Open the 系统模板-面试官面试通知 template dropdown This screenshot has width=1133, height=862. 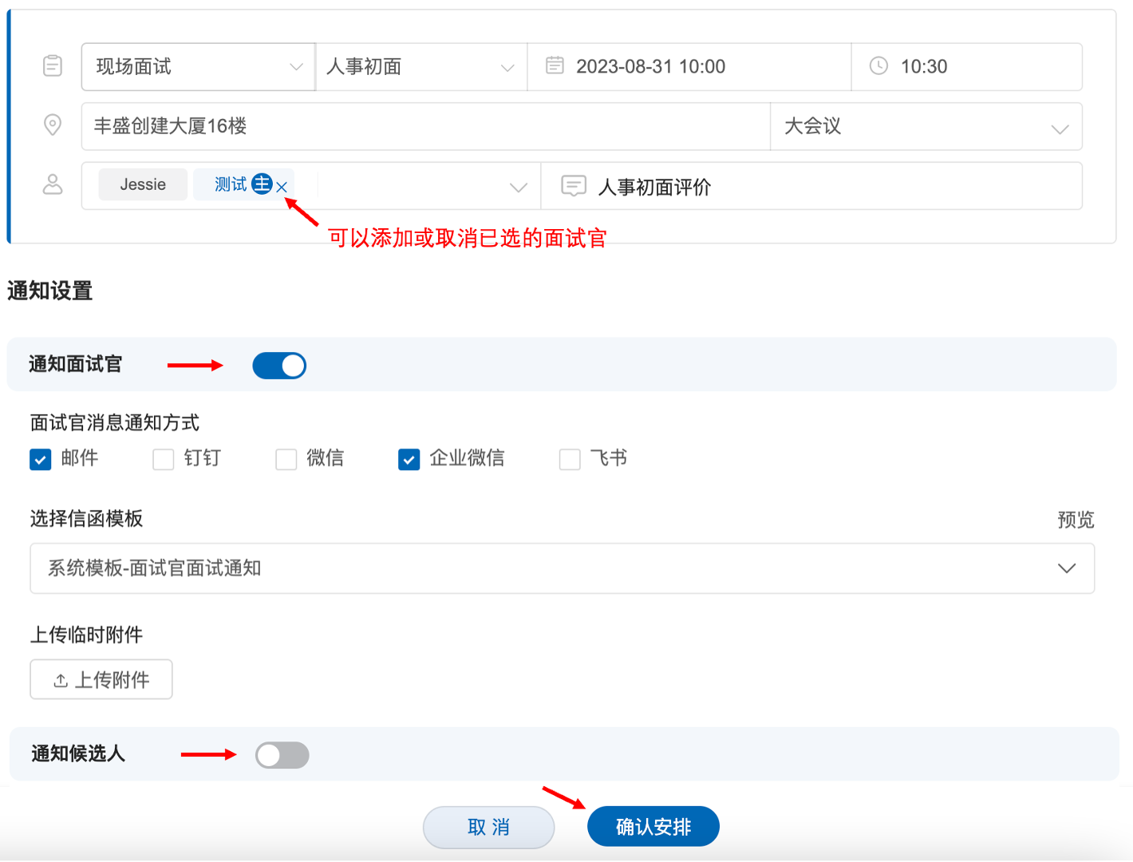pos(563,568)
